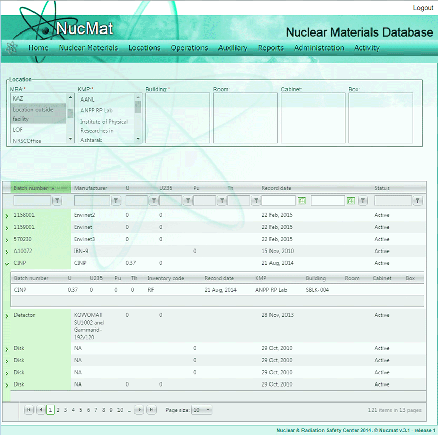Viewport: 438px width, 435px height.
Task: Go to the next page arrow
Action: click(139, 410)
